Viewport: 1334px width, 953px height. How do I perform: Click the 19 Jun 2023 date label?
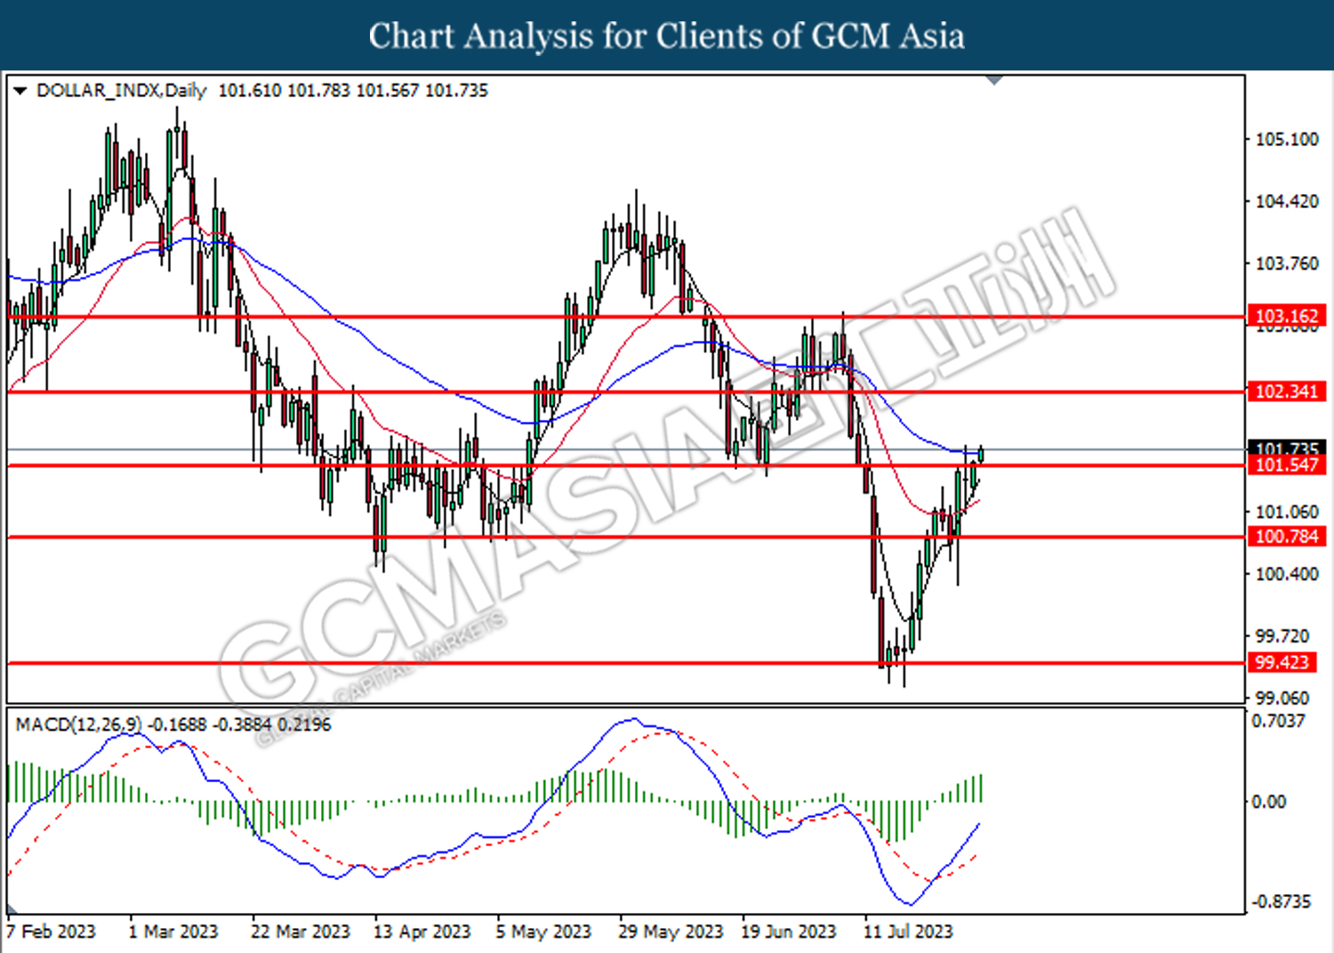pos(789,932)
